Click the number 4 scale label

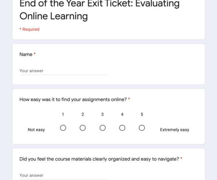click(x=122, y=114)
